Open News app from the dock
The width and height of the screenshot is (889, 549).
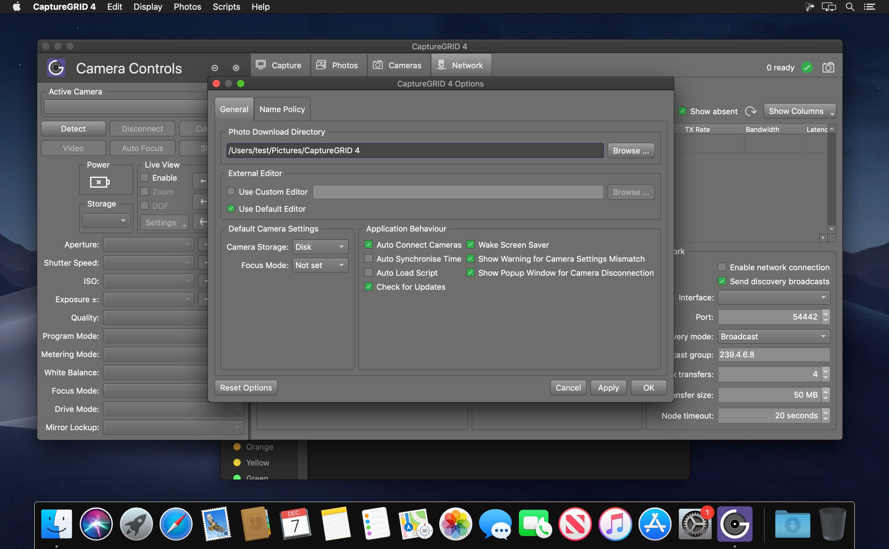pyautogui.click(x=576, y=524)
